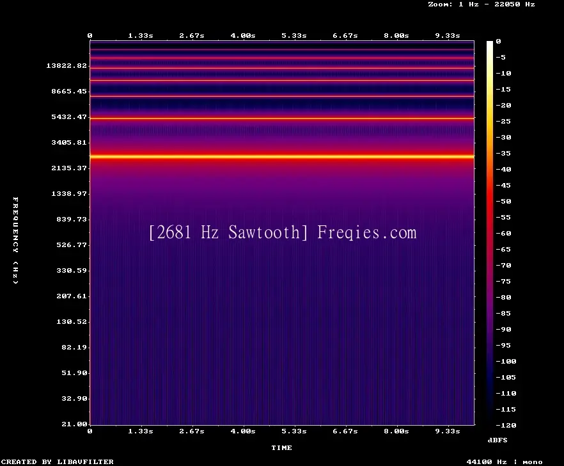Click the -105 dBFS scale label
564x466 pixels.
point(506,378)
